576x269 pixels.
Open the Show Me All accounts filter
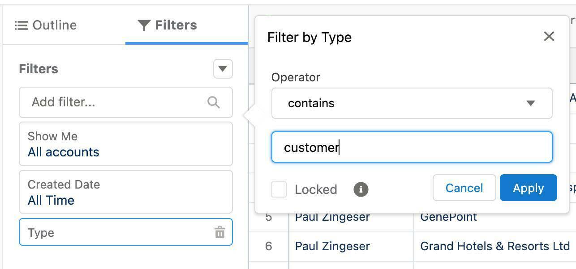[126, 143]
